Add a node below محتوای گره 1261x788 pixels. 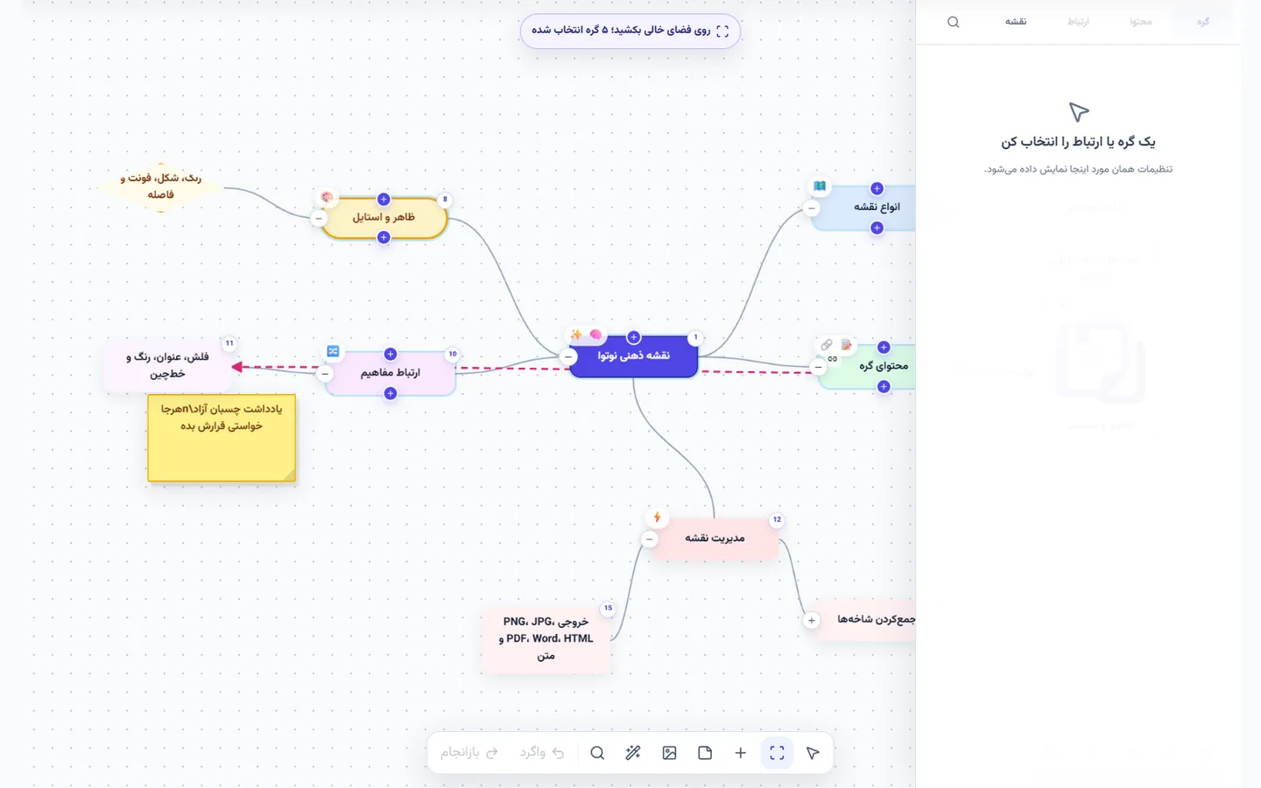884,386
